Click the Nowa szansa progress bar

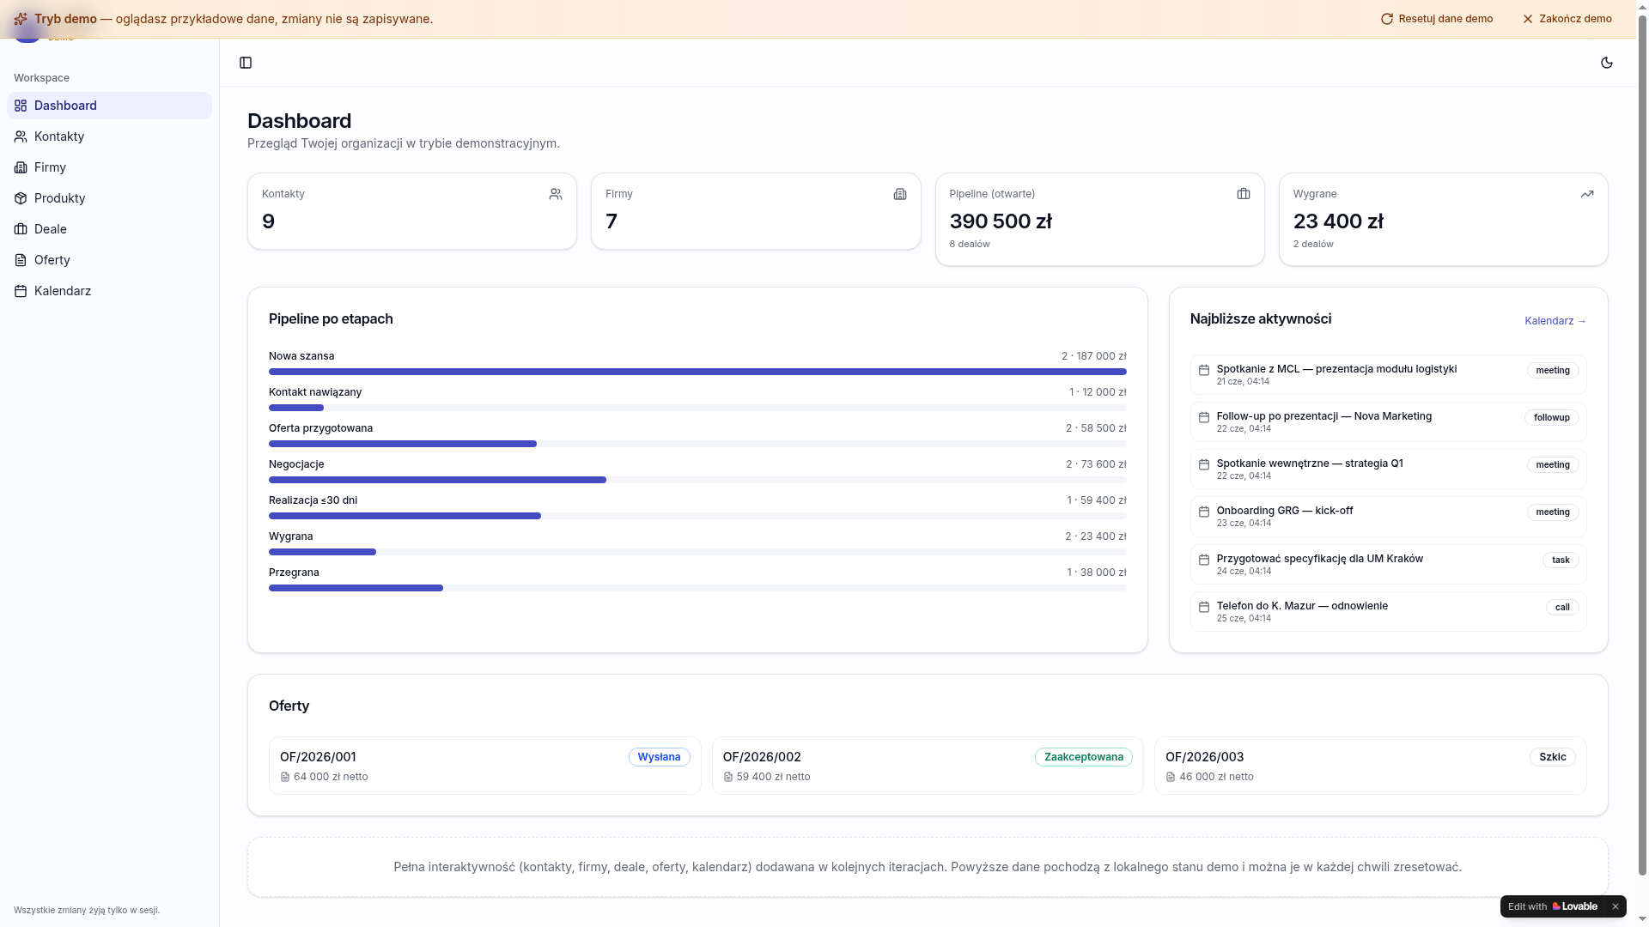697,372
